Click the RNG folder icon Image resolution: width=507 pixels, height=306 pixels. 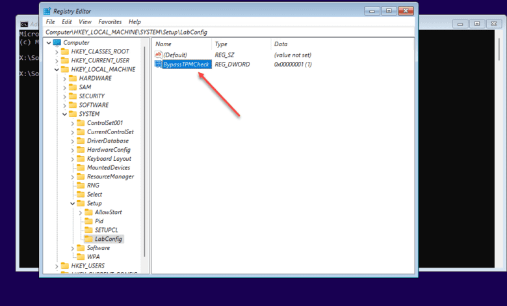81,185
